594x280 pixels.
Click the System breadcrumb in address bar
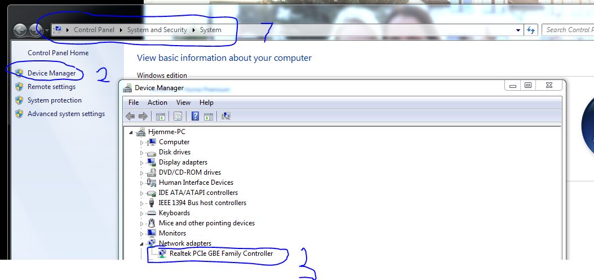pos(211,30)
